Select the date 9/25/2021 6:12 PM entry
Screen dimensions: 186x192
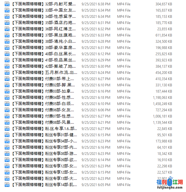coord(96,54)
